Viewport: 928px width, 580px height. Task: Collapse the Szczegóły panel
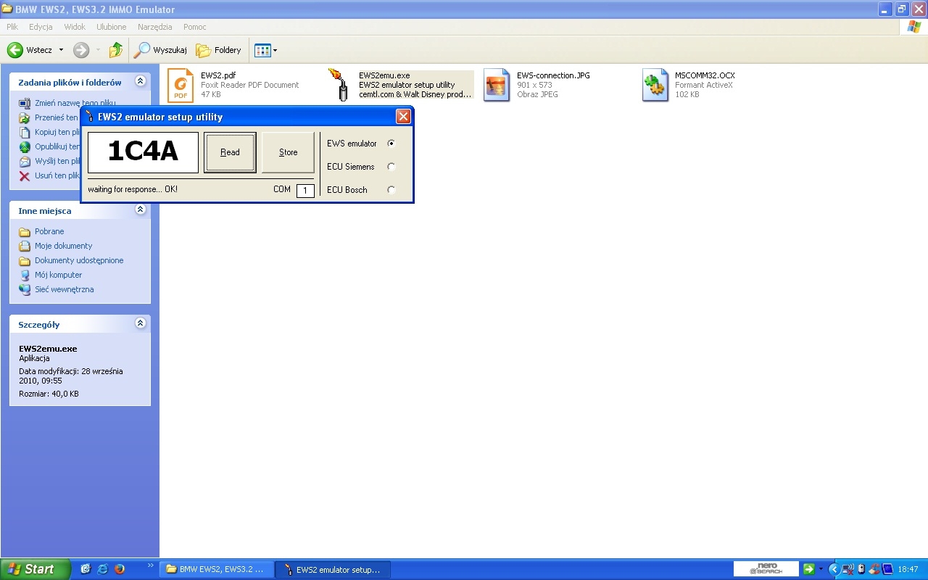[x=141, y=324]
